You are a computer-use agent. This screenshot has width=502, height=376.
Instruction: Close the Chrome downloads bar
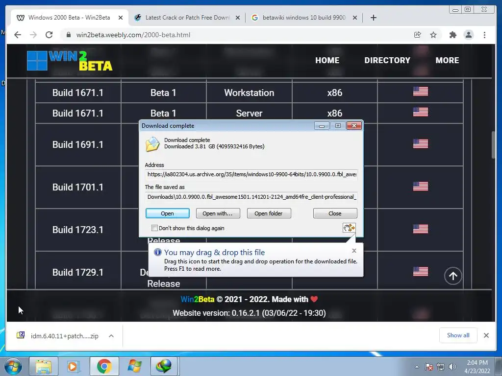[x=486, y=335]
